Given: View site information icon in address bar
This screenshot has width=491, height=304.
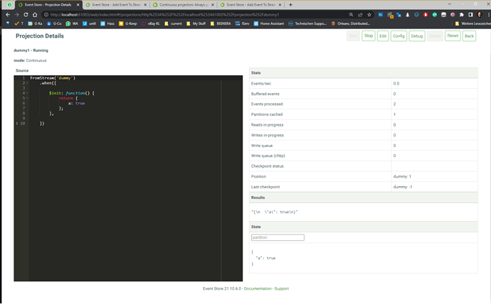Looking at the screenshot, I should point(46,15).
